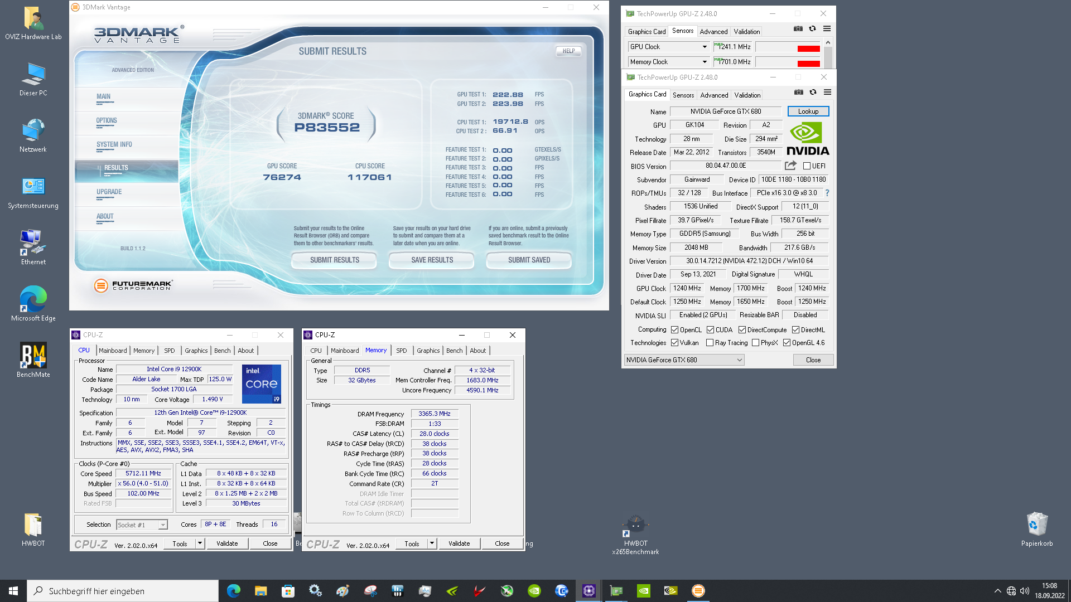Click Windows search box on taskbar
Image resolution: width=1071 pixels, height=602 pixels.
coord(123,591)
